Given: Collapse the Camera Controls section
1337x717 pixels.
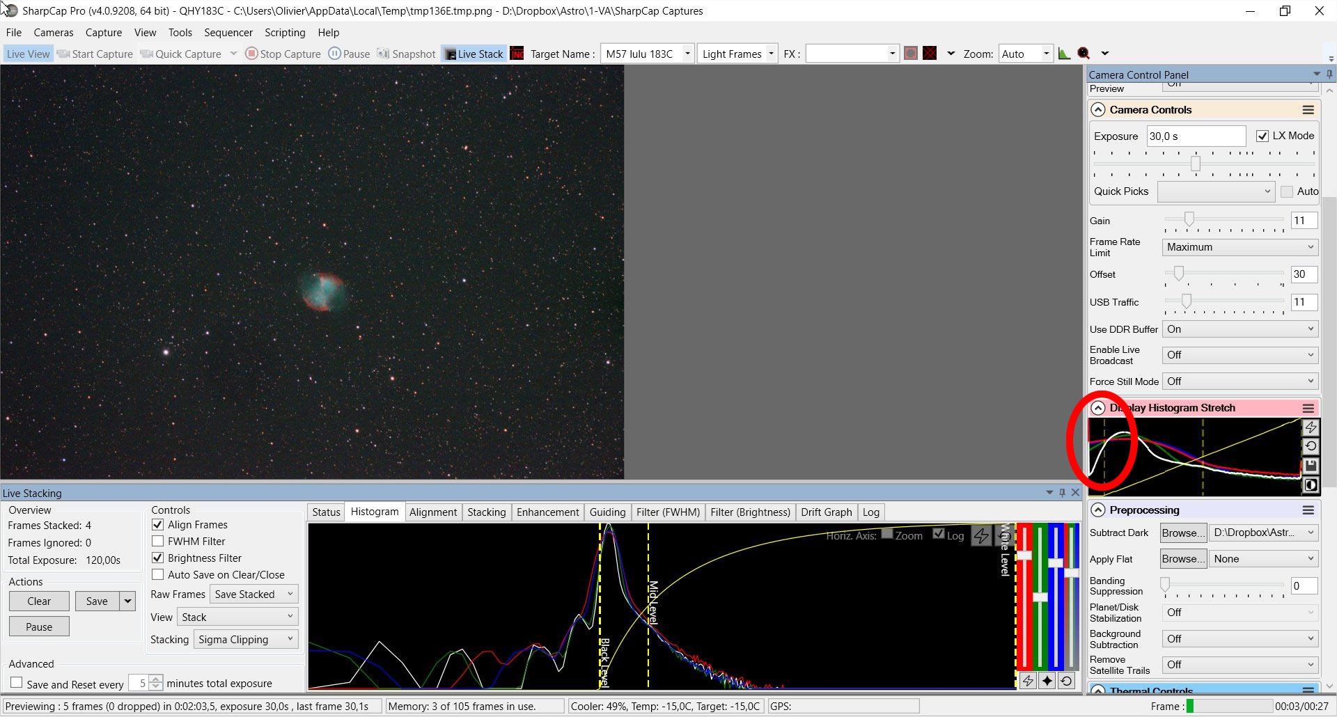Looking at the screenshot, I should pos(1098,110).
